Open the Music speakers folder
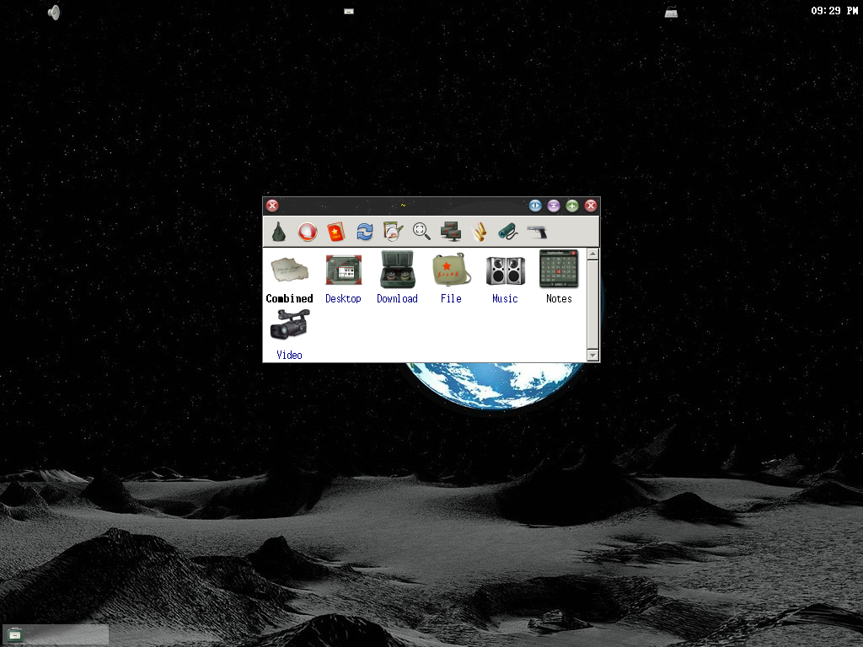 pos(506,280)
